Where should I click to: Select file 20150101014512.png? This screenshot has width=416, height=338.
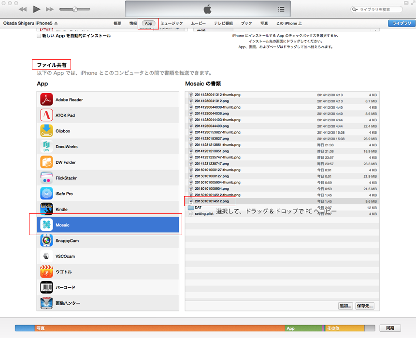[212, 201]
